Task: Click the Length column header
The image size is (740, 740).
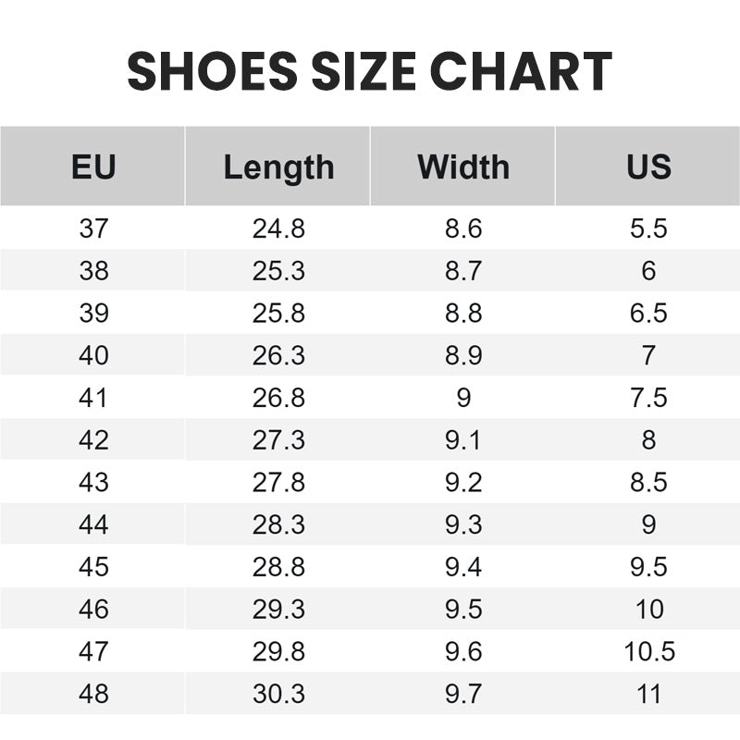Action: (278, 166)
